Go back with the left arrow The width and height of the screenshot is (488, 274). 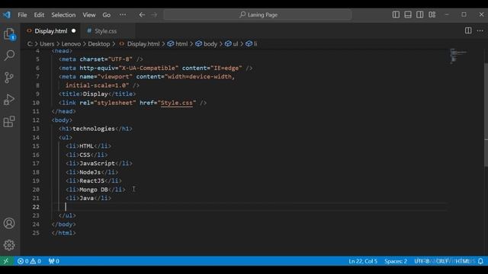click(142, 14)
